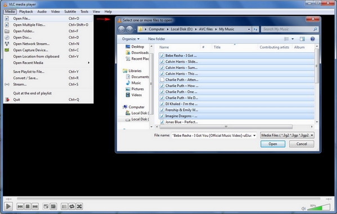
Task: Choose Open Multiple Files... entry
Action: (48, 25)
